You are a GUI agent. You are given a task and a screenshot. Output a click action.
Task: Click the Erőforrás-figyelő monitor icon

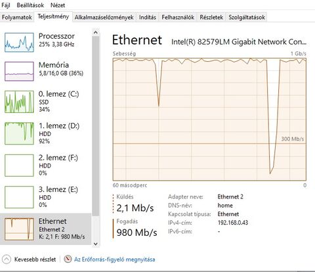coord(68,260)
